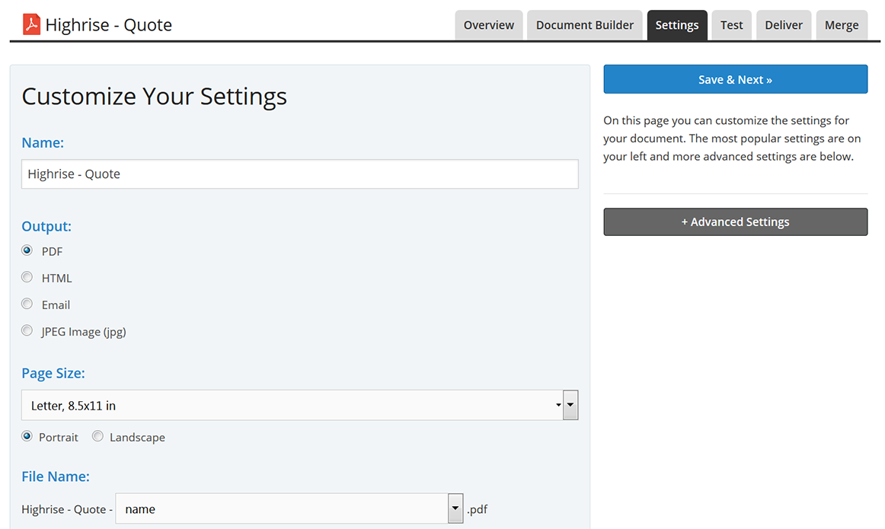Image resolution: width=885 pixels, height=529 pixels.
Task: Expand the Advanced Settings section
Action: click(x=735, y=221)
